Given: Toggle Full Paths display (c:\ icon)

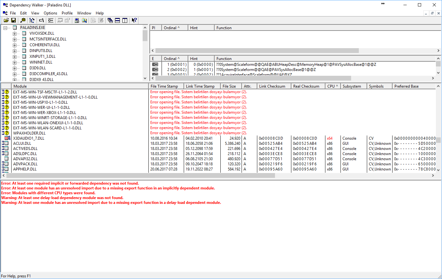Looking at the screenshot, I should 41,20.
